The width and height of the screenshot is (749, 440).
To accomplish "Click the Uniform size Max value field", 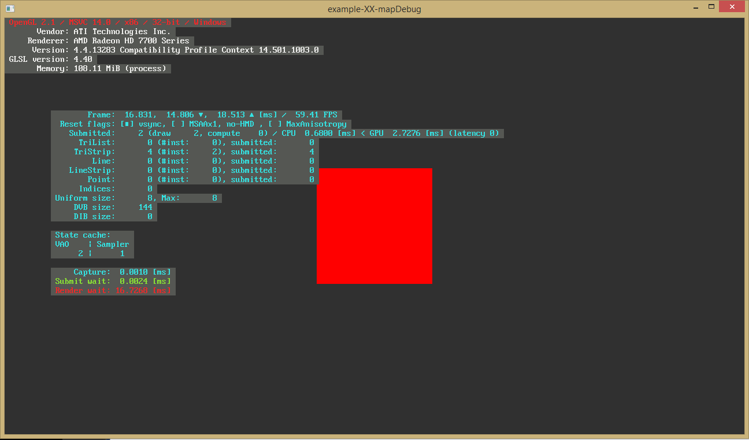I will click(x=214, y=198).
